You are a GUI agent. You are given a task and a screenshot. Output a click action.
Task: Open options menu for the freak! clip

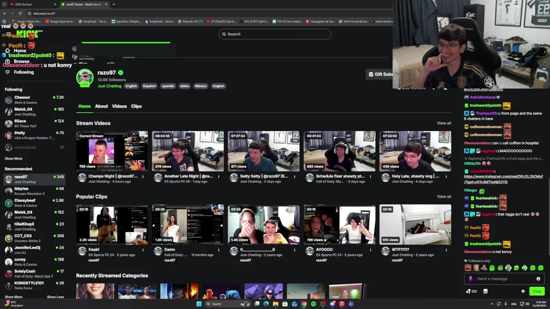[143, 250]
